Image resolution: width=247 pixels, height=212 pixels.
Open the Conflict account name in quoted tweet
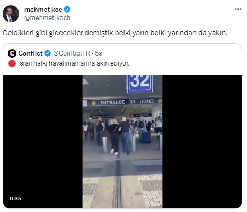(30, 53)
